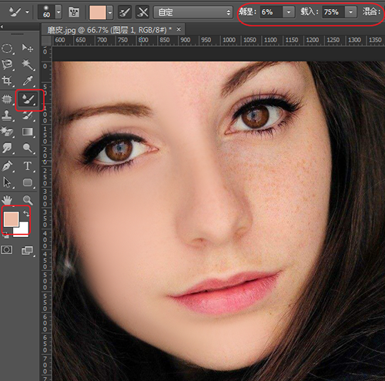Click the current brush load color swatch
This screenshot has width=385, height=381.
click(98, 12)
